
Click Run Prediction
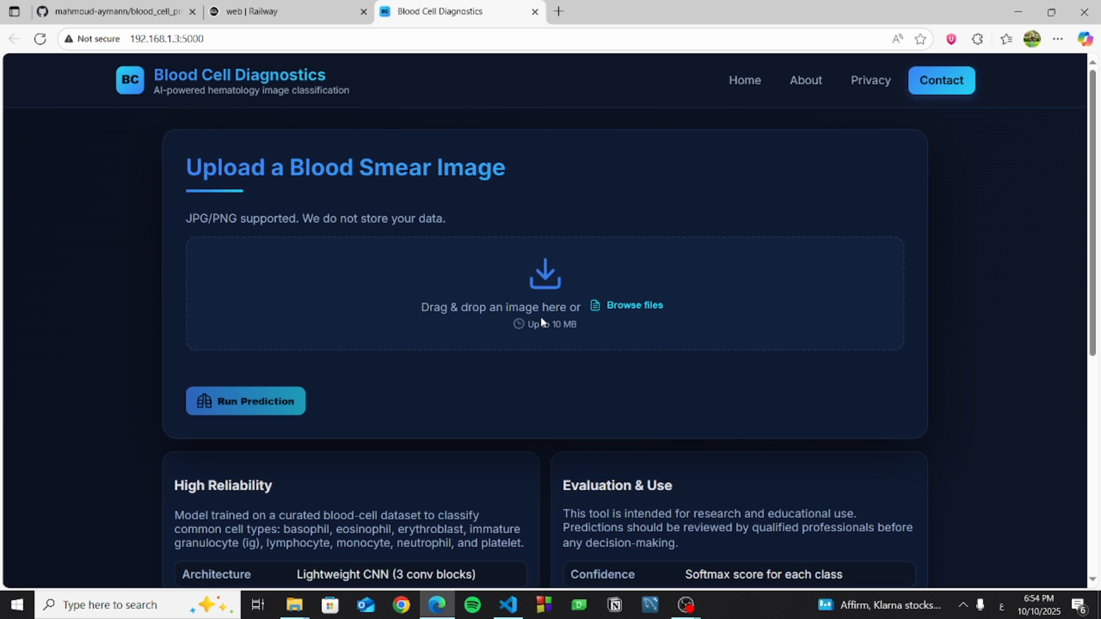245,401
